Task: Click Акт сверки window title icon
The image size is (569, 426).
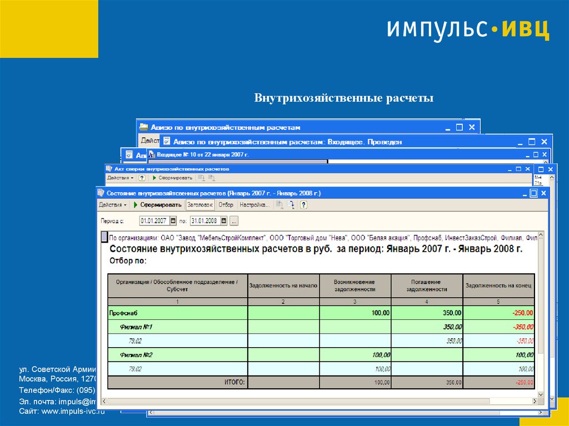Action: 109,169
